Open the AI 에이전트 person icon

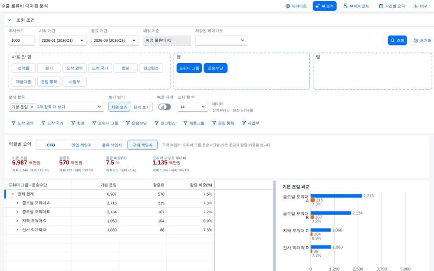(345, 6)
